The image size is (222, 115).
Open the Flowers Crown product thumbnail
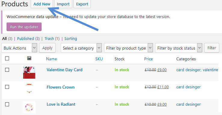[x=29, y=89]
